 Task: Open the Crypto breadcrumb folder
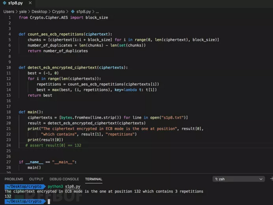click(59, 12)
